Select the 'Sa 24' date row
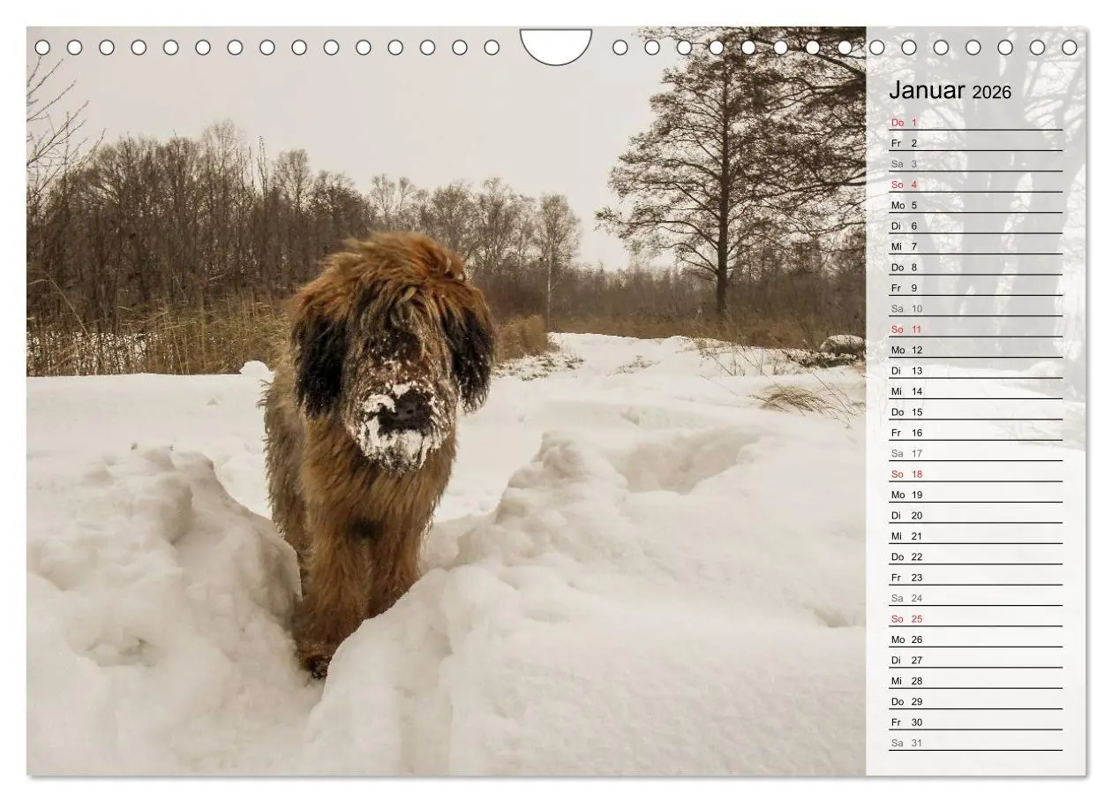The height and width of the screenshot is (802, 1112). (975, 598)
